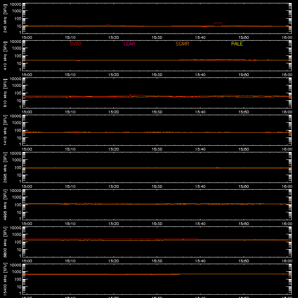Click the 10000 tick label of the 245 MHz plot
Image resolution: width=298 pixels, height=298 pixels.
pyautogui.click(x=16, y=4)
